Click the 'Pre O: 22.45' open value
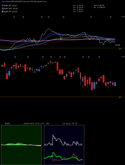This screenshot has height=165, width=125. click(78, 5)
